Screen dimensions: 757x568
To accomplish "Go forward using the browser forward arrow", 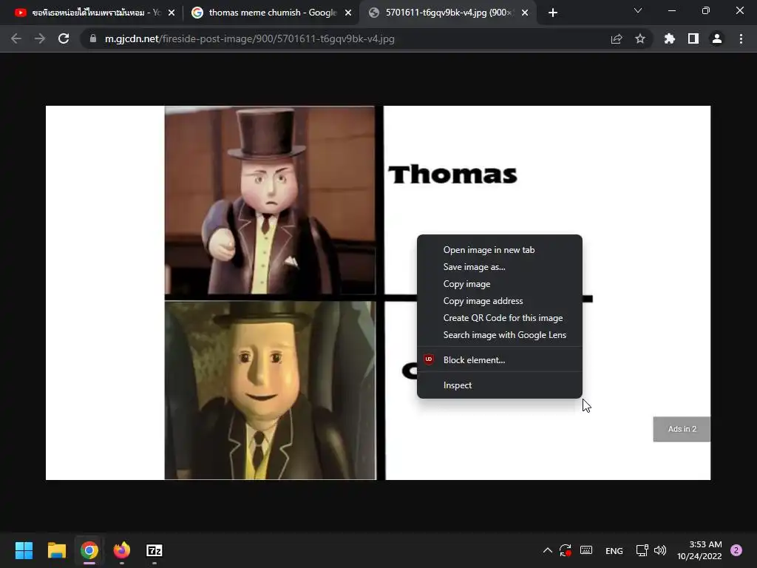I will pyautogui.click(x=40, y=38).
